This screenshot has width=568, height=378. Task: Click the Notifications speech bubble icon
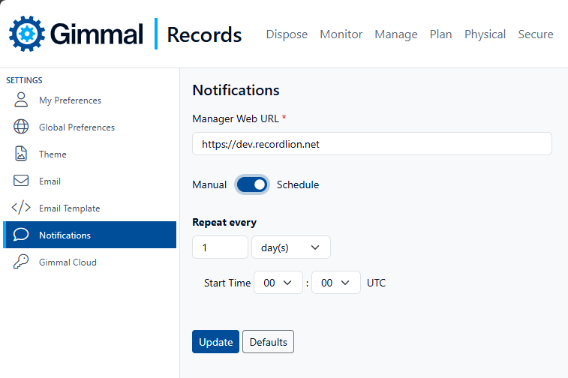(21, 235)
